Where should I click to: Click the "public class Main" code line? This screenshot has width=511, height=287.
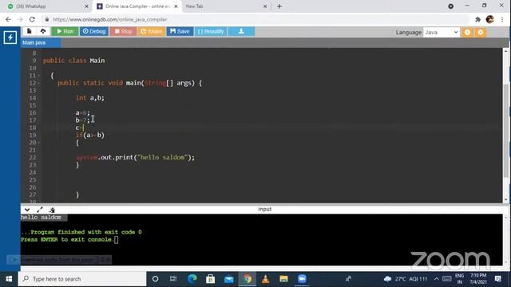74,61
